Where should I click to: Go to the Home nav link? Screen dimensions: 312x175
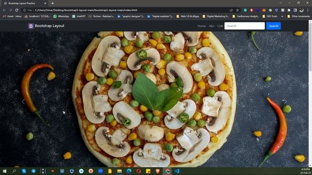click(201, 26)
